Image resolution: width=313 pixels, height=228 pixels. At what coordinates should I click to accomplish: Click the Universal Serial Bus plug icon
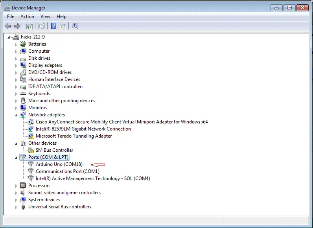pos(23,207)
